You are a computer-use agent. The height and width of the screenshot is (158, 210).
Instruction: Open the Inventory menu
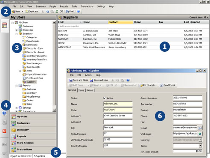(41, 6)
